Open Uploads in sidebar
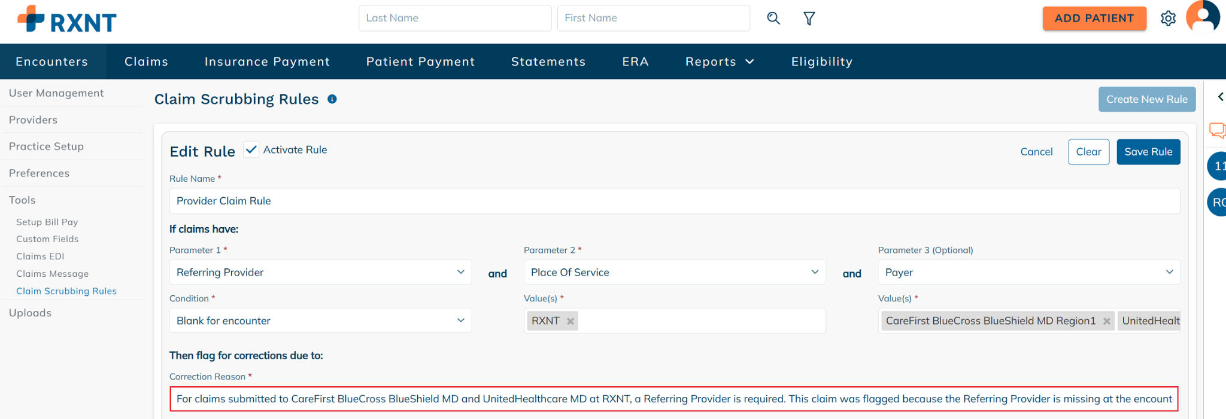Image resolution: width=1226 pixels, height=419 pixels. pos(30,313)
